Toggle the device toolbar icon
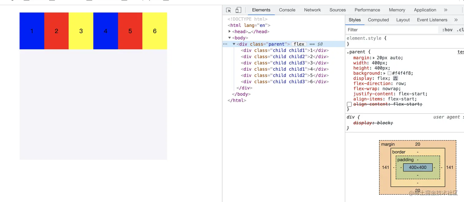This screenshot has width=464, height=202. 238,10
